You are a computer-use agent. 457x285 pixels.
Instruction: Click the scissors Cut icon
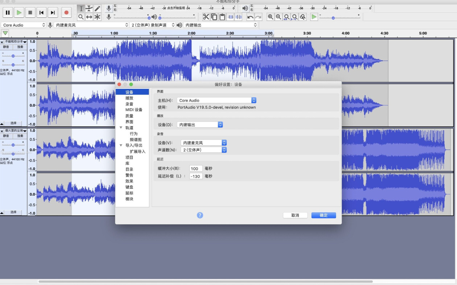pyautogui.click(x=206, y=17)
